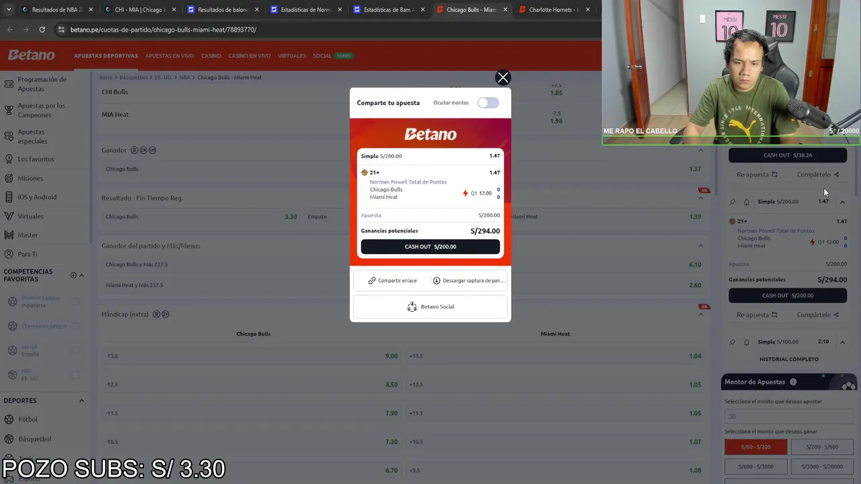The height and width of the screenshot is (484, 861).
Task: Tick the Premier League Inglaterra checkbox
Action: point(75,302)
